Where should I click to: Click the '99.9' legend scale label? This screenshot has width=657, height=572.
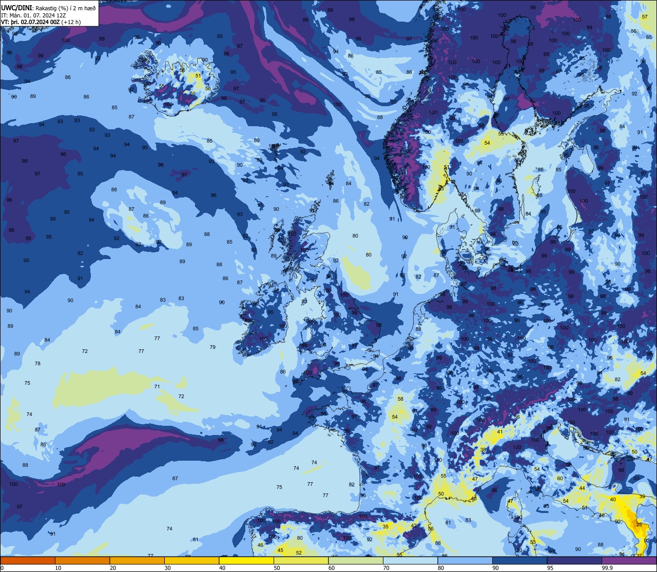pos(608,568)
